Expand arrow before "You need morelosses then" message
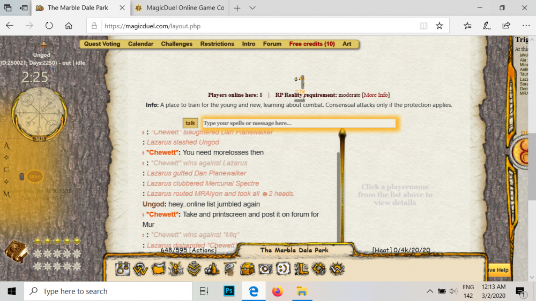This screenshot has width=536, height=301. tap(143, 153)
